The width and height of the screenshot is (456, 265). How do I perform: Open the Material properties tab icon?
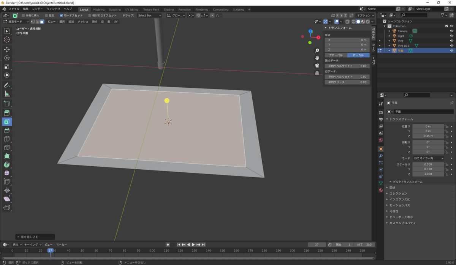tap(381, 190)
